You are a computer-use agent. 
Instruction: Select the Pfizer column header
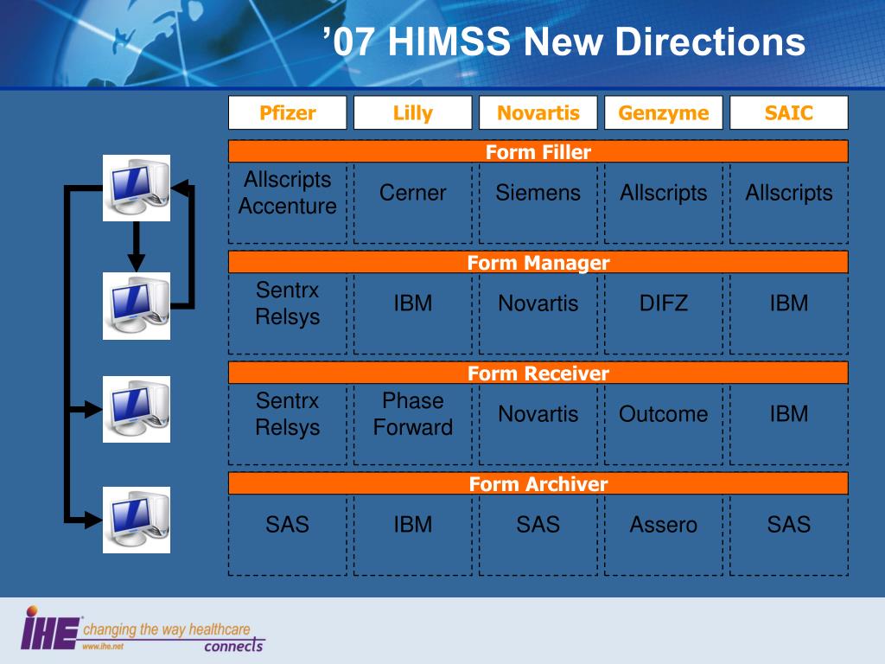click(x=287, y=113)
